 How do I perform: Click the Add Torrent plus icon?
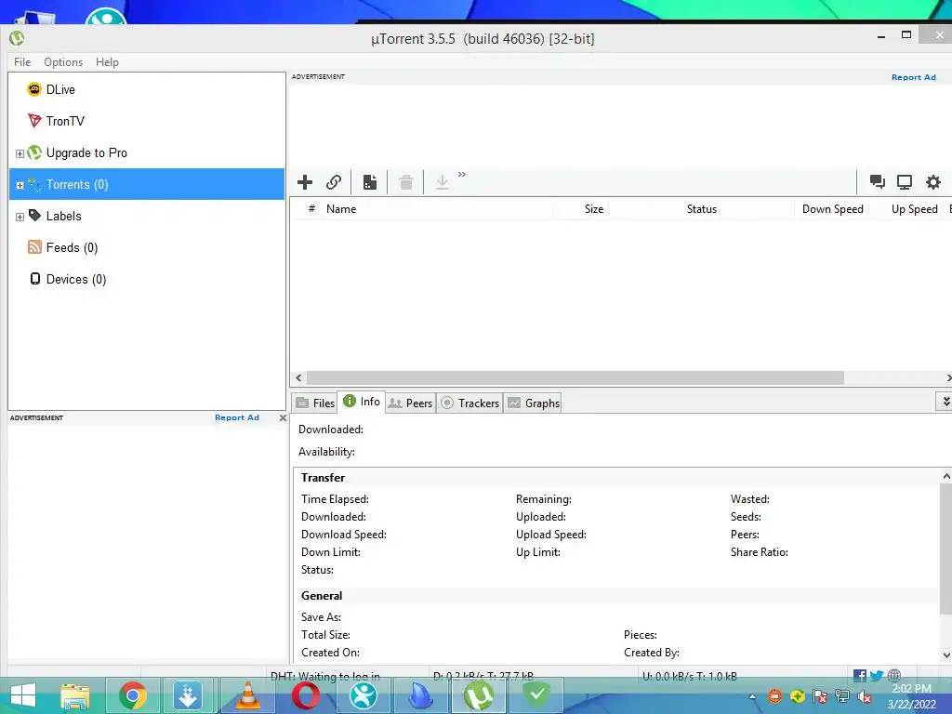point(305,182)
